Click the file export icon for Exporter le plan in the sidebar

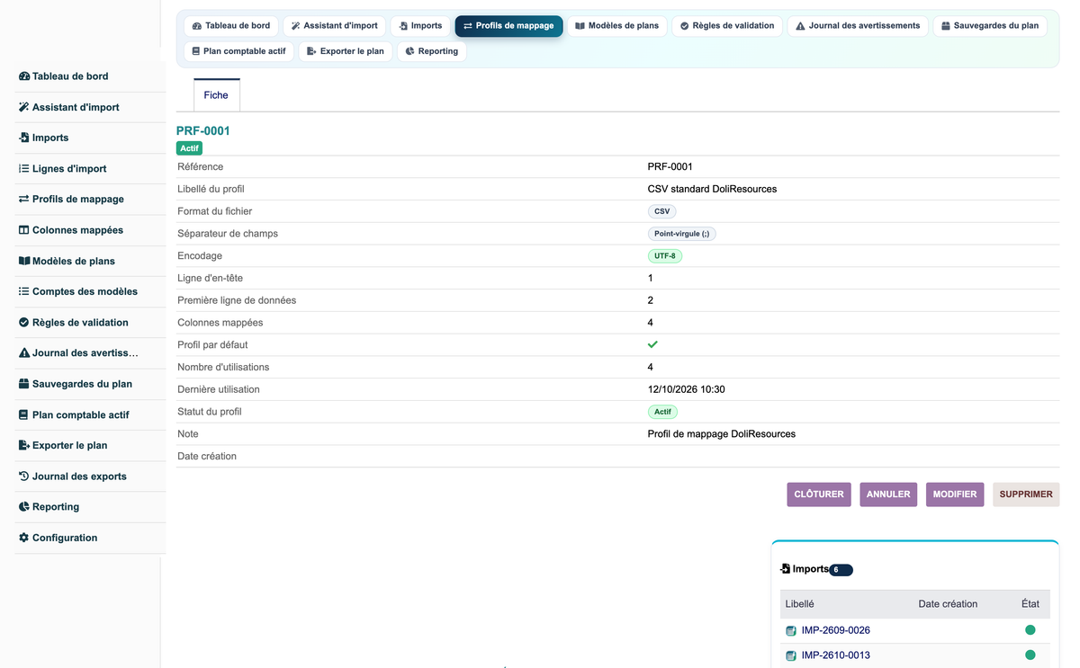[24, 445]
